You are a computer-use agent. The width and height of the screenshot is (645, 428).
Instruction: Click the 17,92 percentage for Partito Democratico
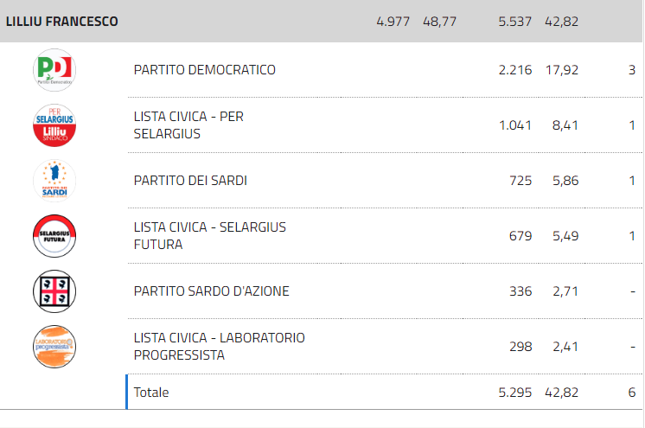(562, 70)
